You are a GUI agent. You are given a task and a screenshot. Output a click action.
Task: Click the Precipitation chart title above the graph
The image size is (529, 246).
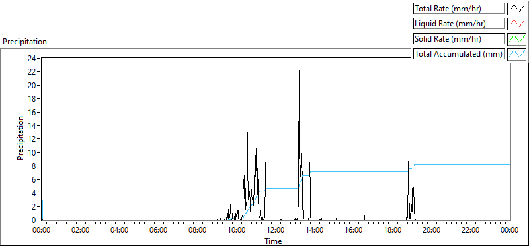(x=24, y=42)
